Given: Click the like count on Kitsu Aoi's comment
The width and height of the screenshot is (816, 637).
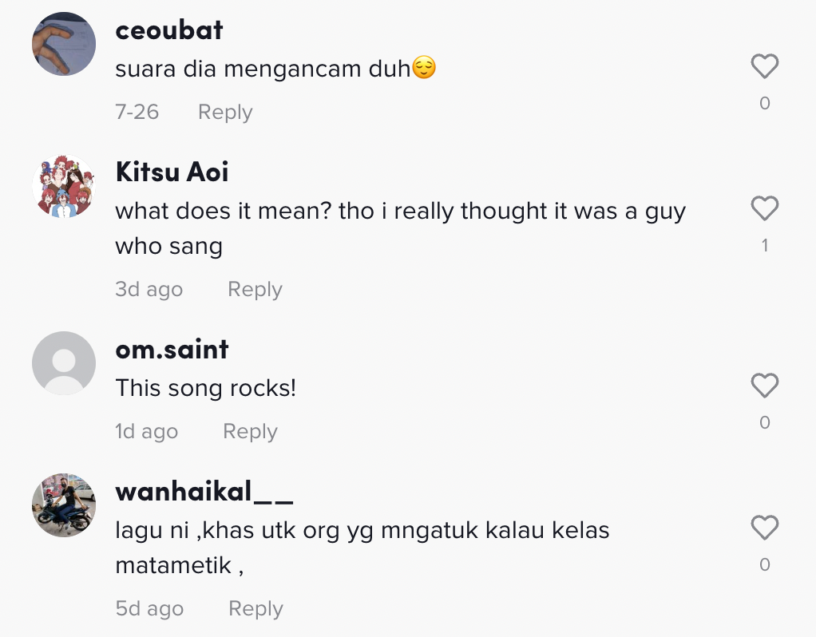Looking at the screenshot, I should 764,246.
